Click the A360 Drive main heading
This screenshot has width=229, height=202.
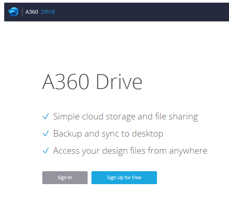point(92,81)
